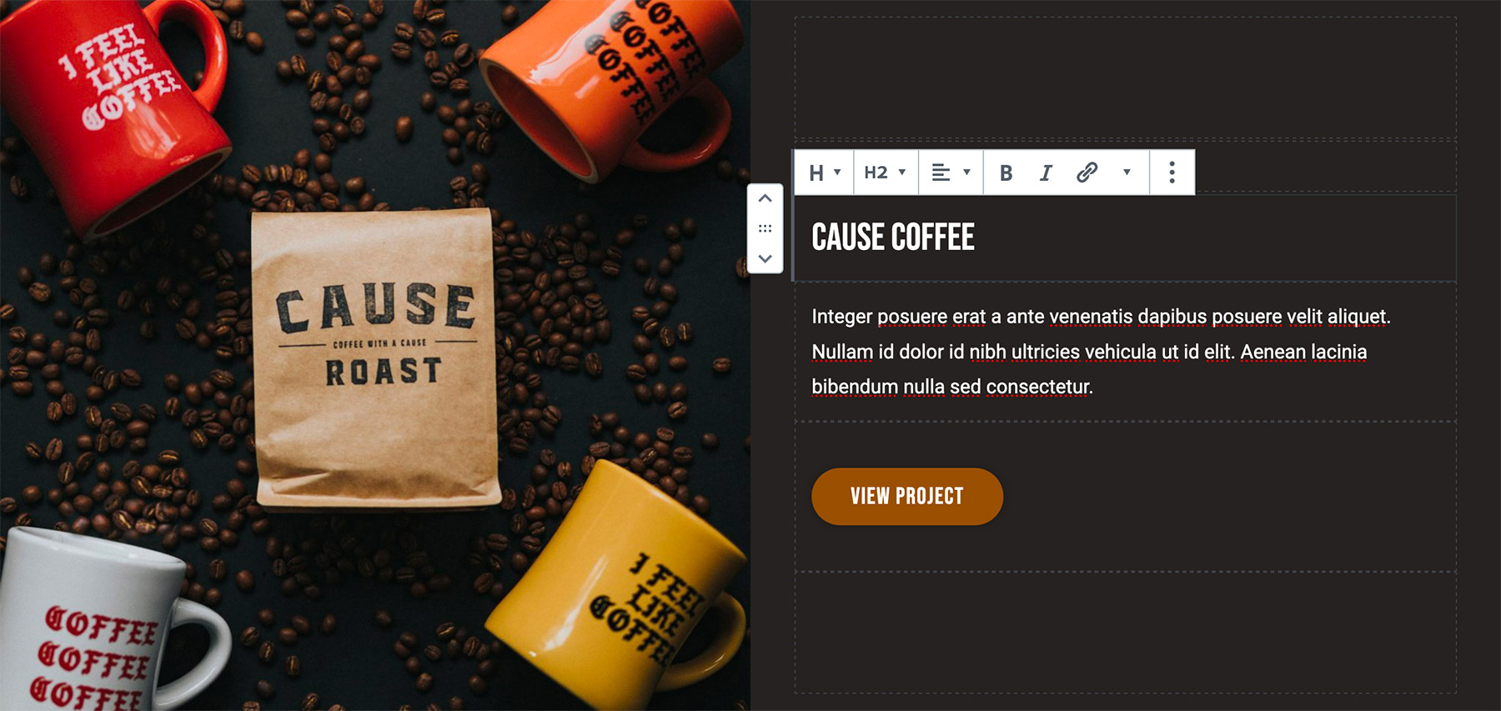Select the empty spacer block below button
The image size is (1501, 711).
1125,633
